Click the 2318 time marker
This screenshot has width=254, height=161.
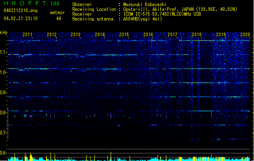pos(197,35)
